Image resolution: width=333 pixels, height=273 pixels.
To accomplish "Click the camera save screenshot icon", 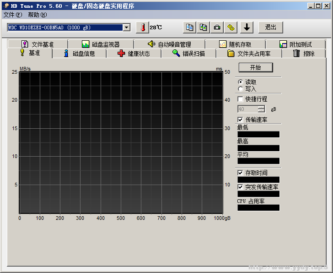I will point(217,27).
